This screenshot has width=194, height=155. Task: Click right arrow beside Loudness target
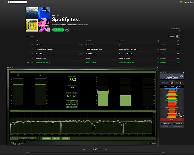77,104
